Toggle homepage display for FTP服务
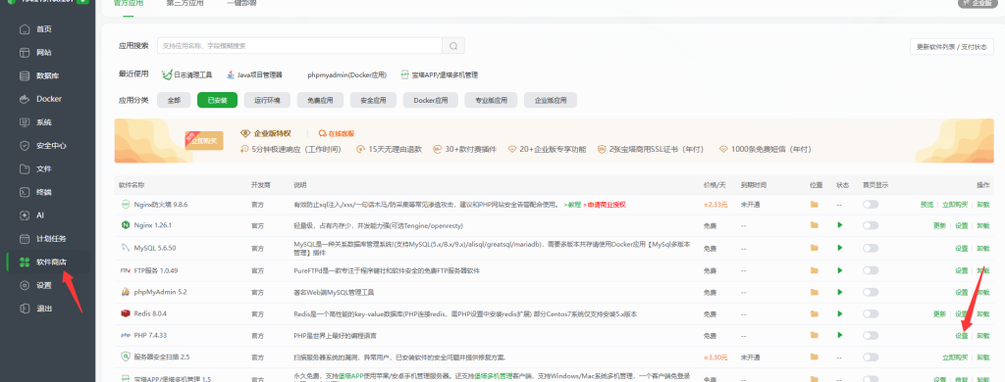This screenshot has height=382, width=1005. pyautogui.click(x=871, y=270)
